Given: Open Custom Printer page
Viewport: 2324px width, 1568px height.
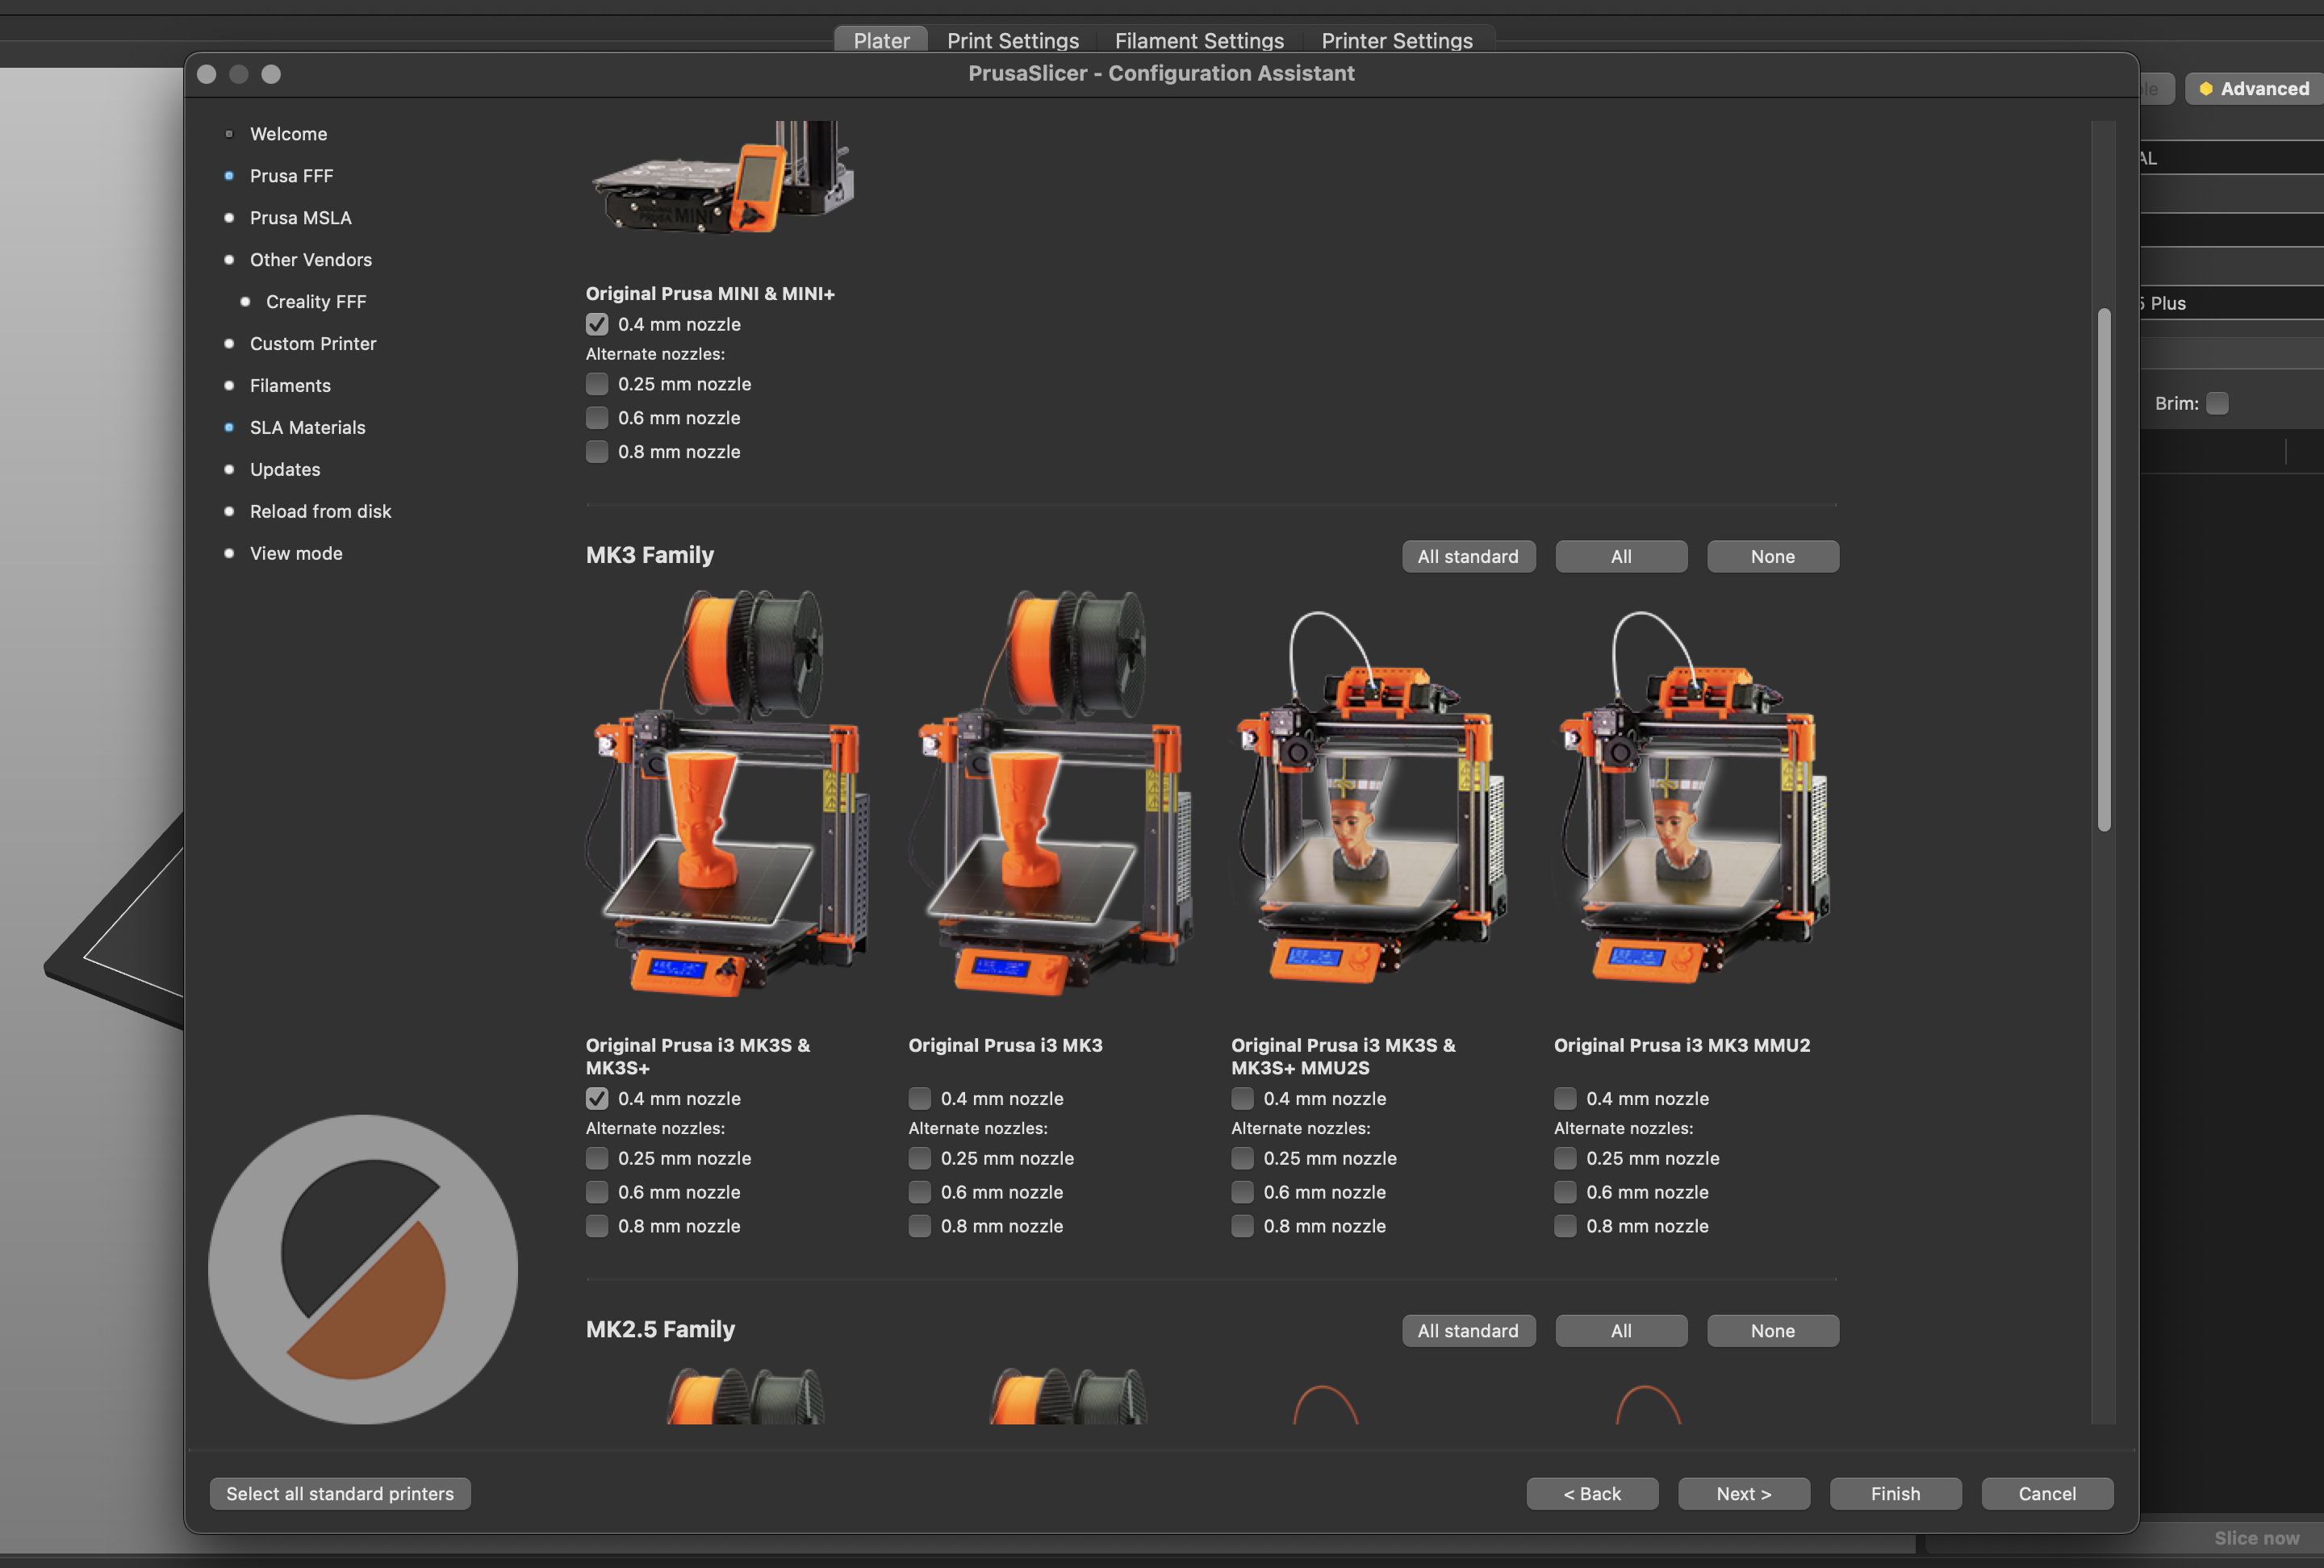Looking at the screenshot, I should [x=313, y=344].
